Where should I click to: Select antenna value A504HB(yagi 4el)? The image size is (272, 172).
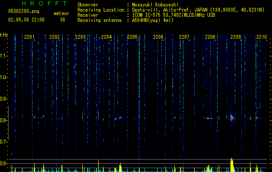[153, 20]
